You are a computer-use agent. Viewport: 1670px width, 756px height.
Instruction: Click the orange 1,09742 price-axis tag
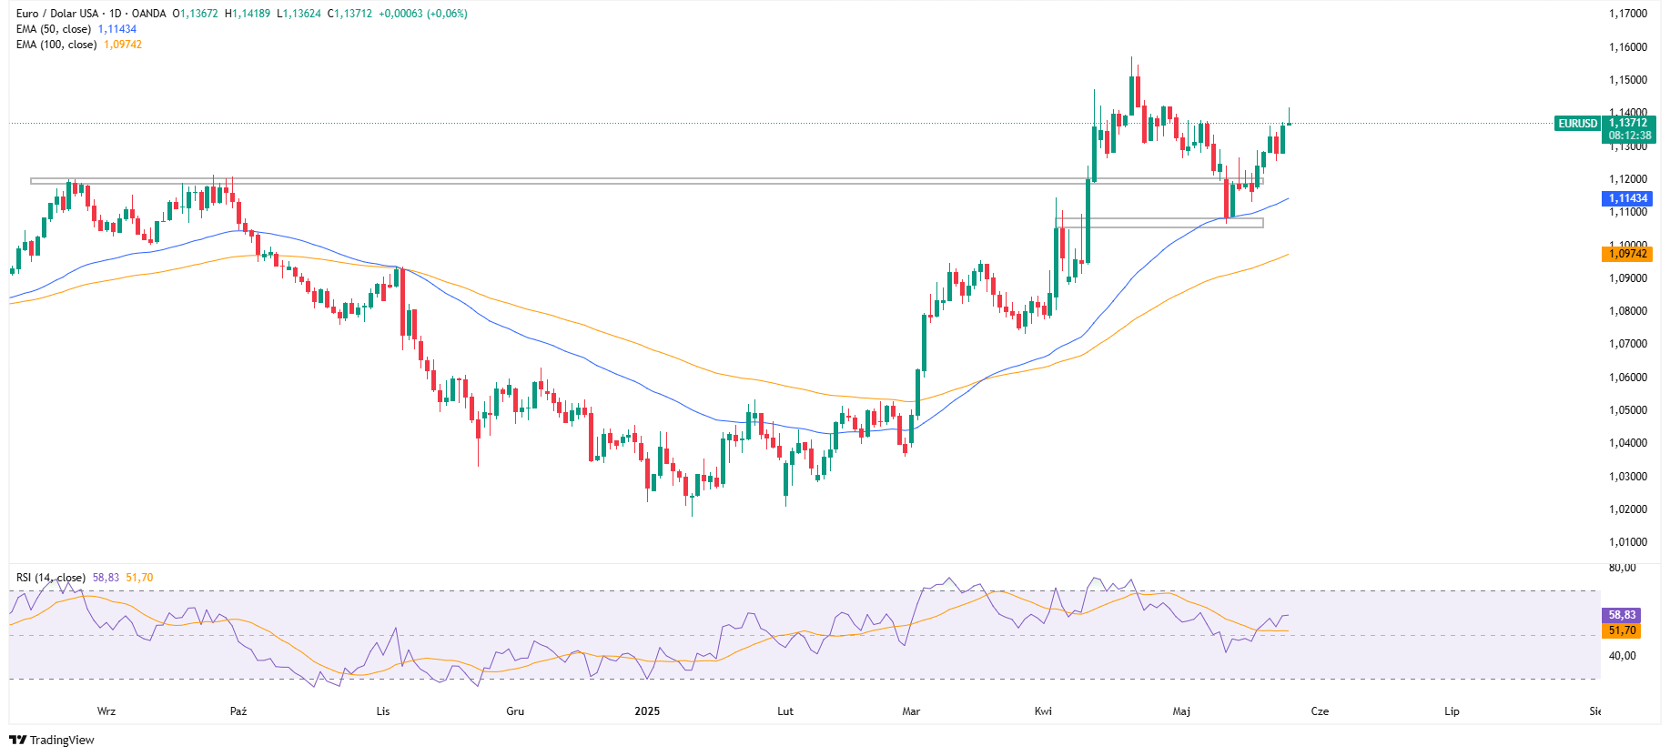coord(1628,254)
